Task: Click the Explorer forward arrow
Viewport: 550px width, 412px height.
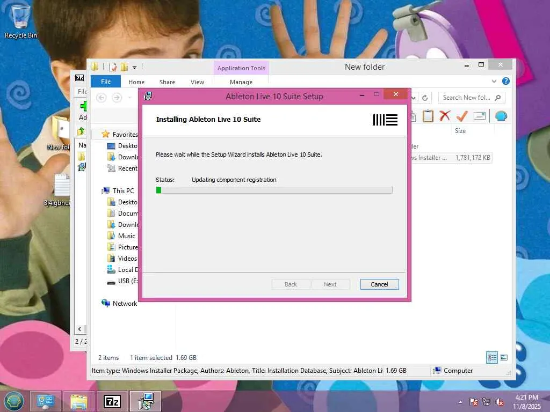Action: pyautogui.click(x=117, y=98)
